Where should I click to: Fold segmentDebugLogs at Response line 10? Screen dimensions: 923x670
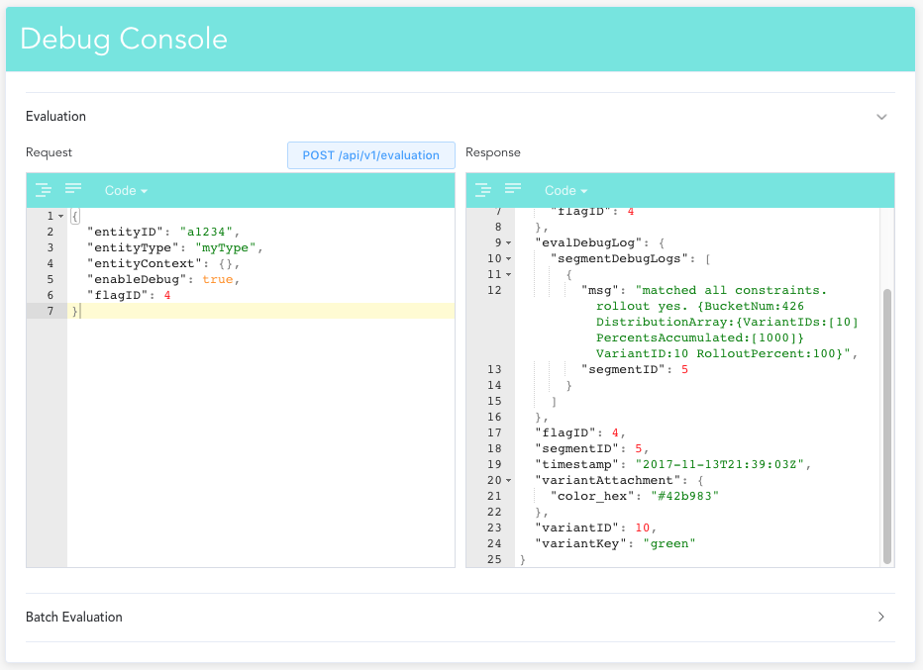point(509,259)
